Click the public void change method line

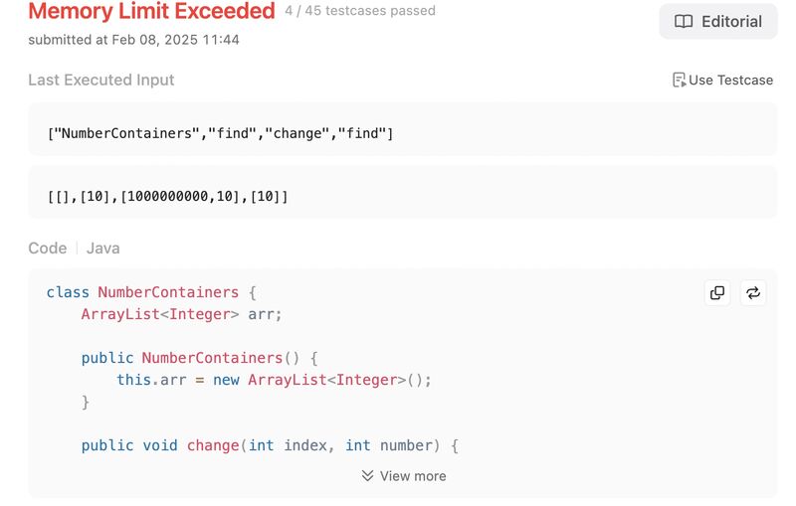coord(270,445)
